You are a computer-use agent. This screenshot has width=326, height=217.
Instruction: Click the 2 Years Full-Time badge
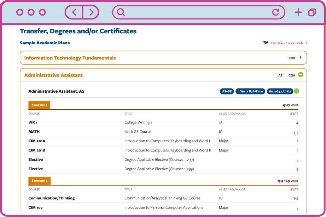[250, 91]
